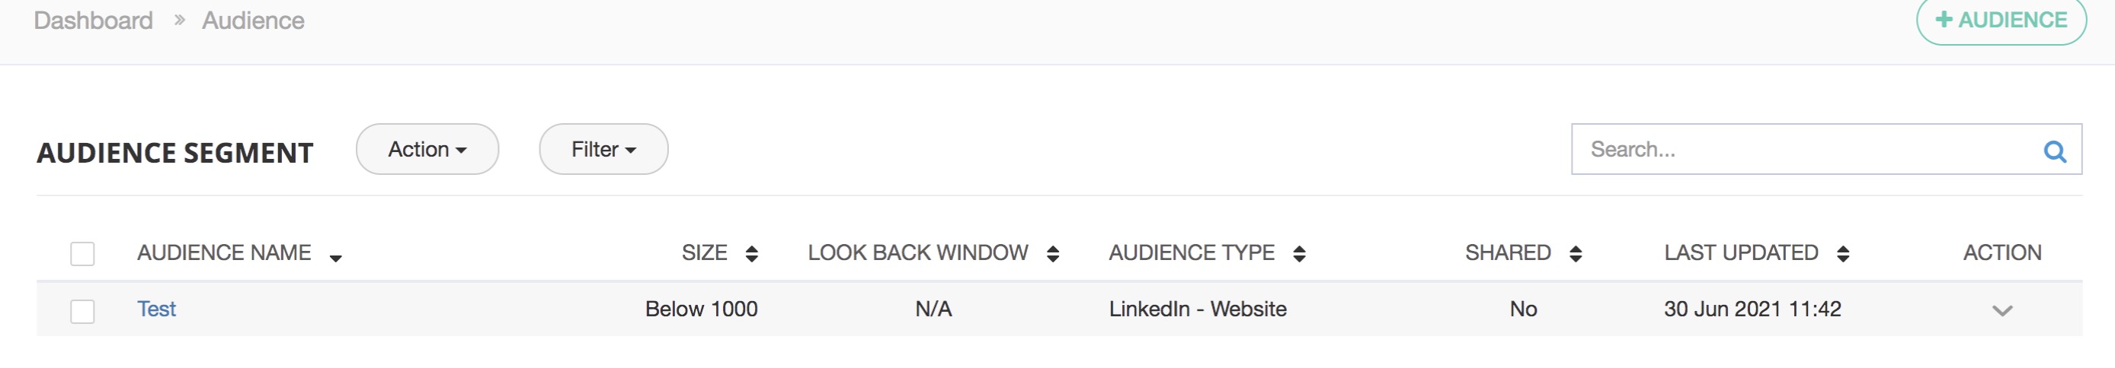Viewport: 2115px width, 368px height.
Task: Sort by Size column arrows
Action: pyautogui.click(x=751, y=253)
